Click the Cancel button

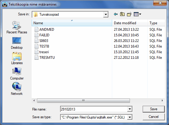[154, 117]
